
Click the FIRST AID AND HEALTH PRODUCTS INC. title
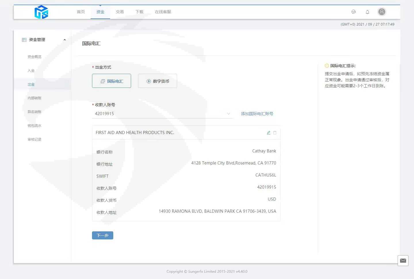point(135,133)
